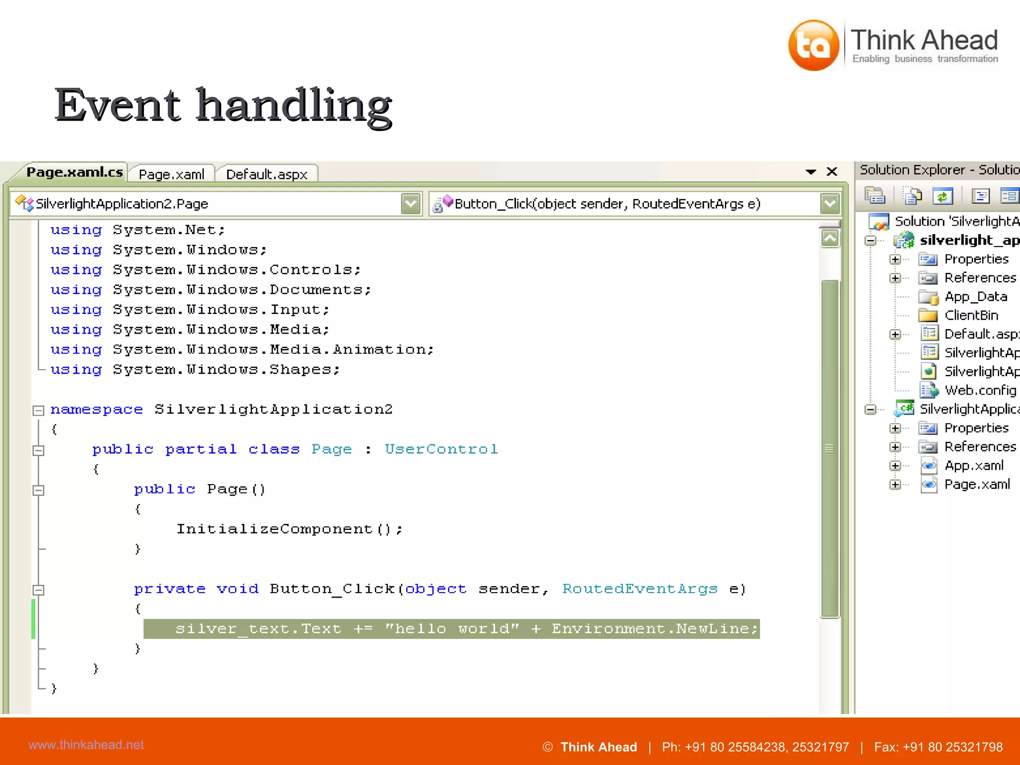Click the method icon beside Button_Click
The width and height of the screenshot is (1020, 765).
[442, 203]
